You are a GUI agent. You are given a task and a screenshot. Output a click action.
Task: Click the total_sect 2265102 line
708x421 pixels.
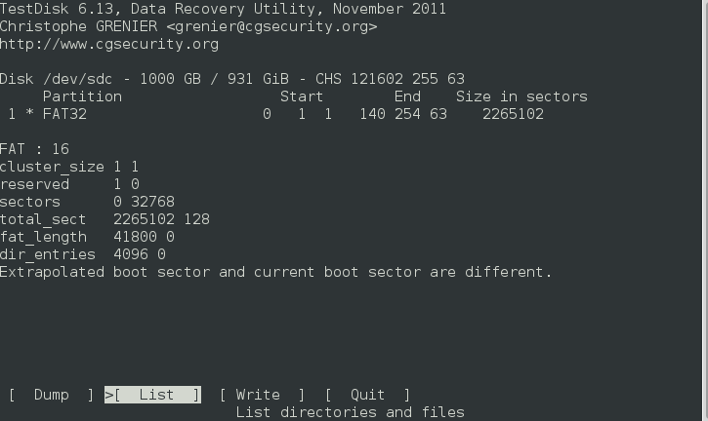point(104,219)
